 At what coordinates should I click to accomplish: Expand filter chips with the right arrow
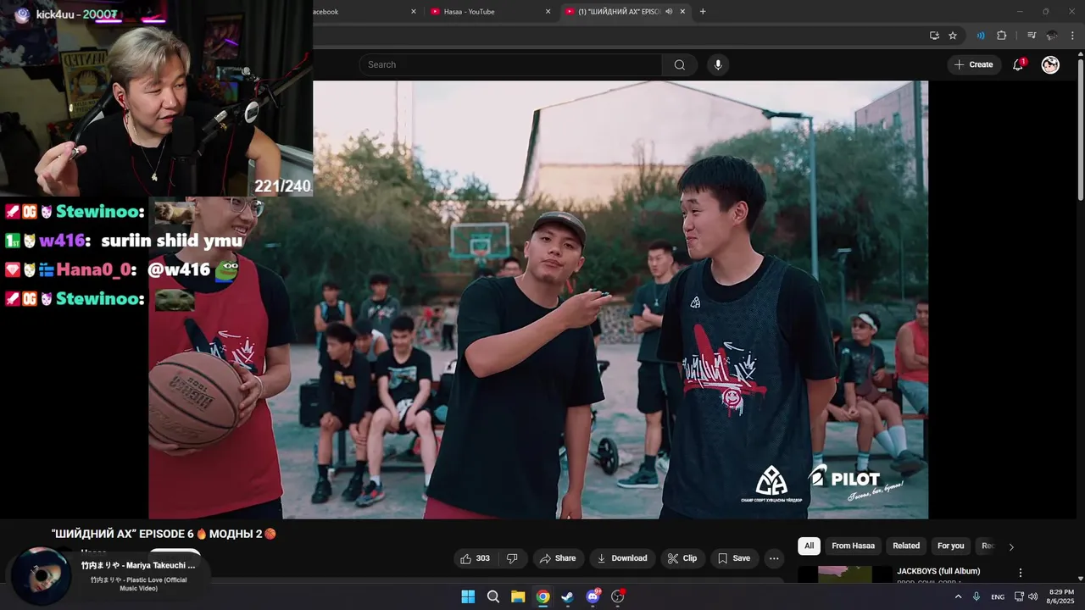coord(1010,547)
